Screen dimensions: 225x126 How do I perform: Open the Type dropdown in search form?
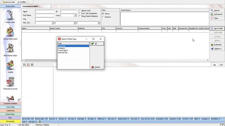[x=75, y=15]
